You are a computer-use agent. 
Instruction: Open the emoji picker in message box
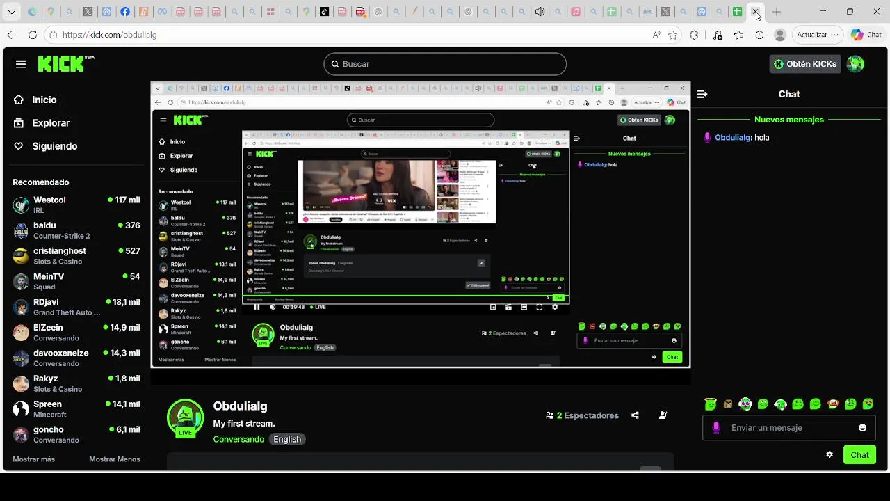(863, 428)
